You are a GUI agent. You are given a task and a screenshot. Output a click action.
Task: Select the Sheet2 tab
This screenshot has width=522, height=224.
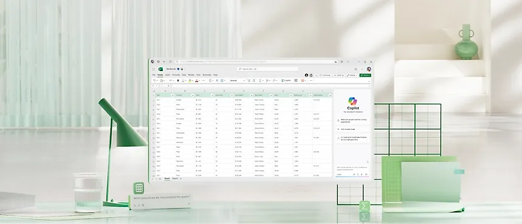(x=175, y=178)
